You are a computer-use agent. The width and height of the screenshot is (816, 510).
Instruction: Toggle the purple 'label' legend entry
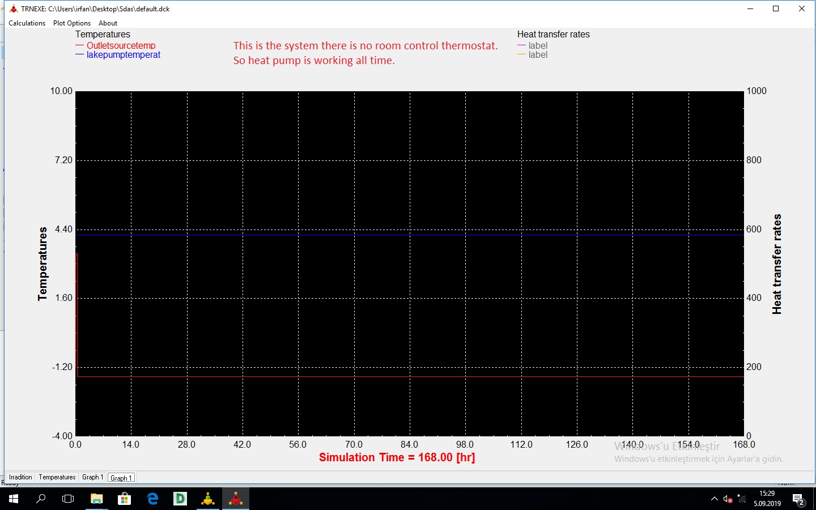(533, 45)
